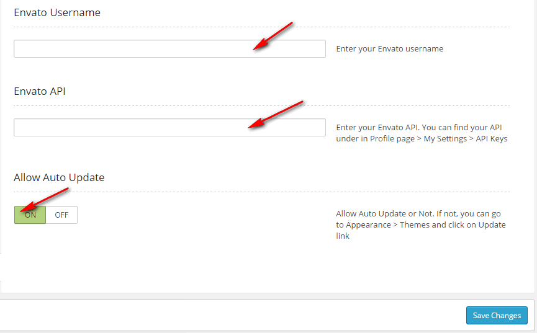
Task: Switch Allow Auto Update to OFF
Action: pyautogui.click(x=61, y=215)
